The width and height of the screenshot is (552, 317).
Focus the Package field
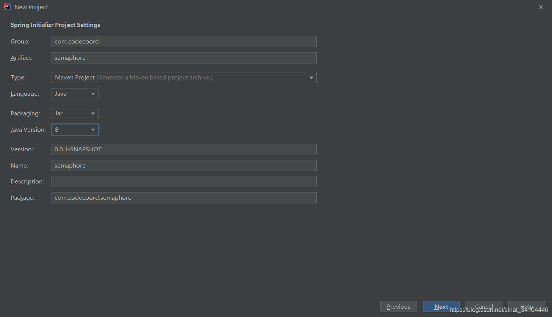pyautogui.click(x=184, y=198)
